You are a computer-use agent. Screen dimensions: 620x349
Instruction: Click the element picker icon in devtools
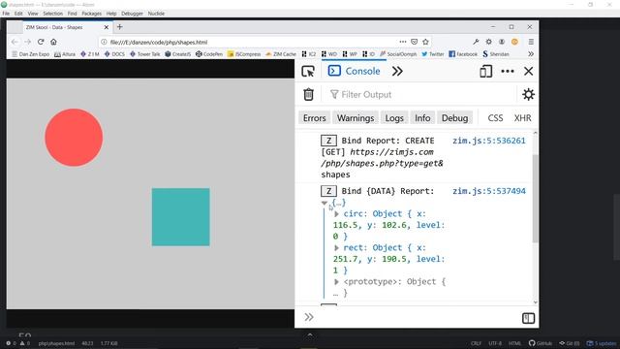click(308, 71)
